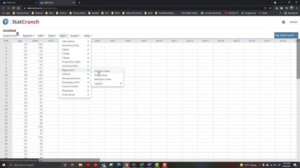
Task: Expand the Logistic regression submenu arrow
Action: coord(120,84)
